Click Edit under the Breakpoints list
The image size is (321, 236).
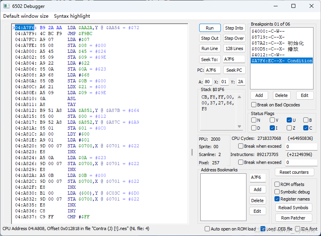click(x=304, y=95)
